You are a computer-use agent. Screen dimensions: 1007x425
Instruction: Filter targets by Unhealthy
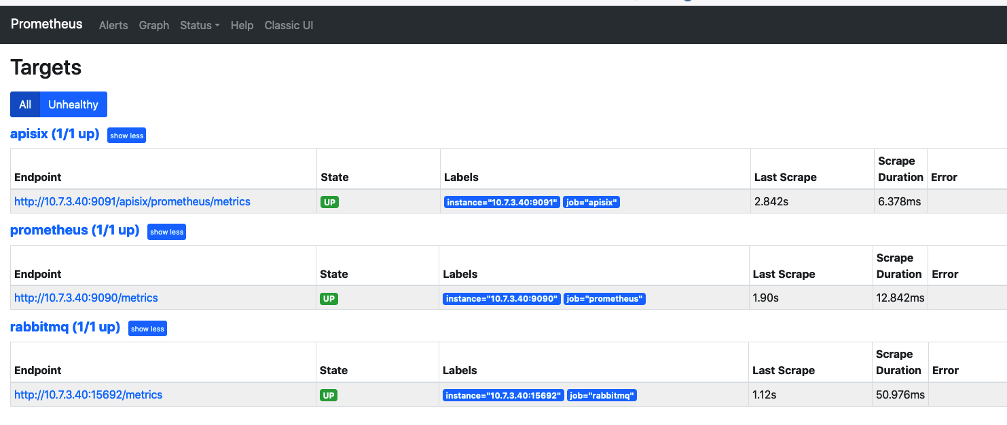tap(73, 104)
